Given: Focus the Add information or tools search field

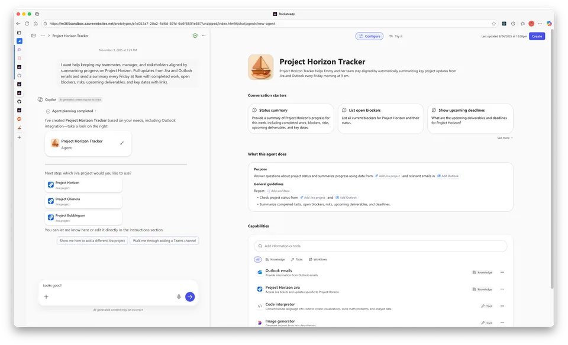Looking at the screenshot, I should pyautogui.click(x=380, y=246).
